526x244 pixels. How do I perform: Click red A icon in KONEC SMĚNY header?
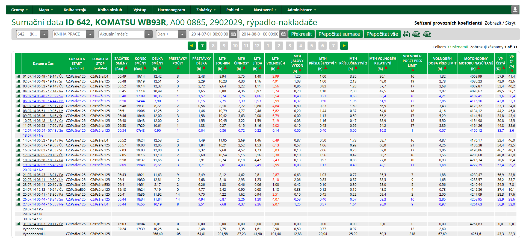[145, 68]
